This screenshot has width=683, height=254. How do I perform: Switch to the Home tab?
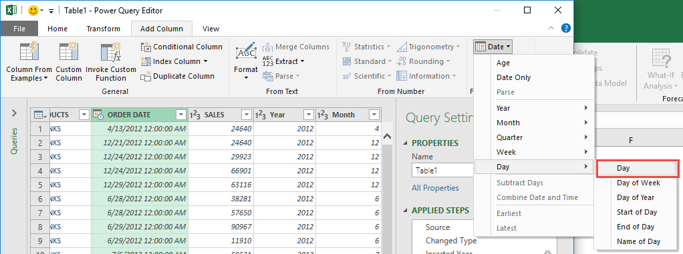[x=57, y=29]
